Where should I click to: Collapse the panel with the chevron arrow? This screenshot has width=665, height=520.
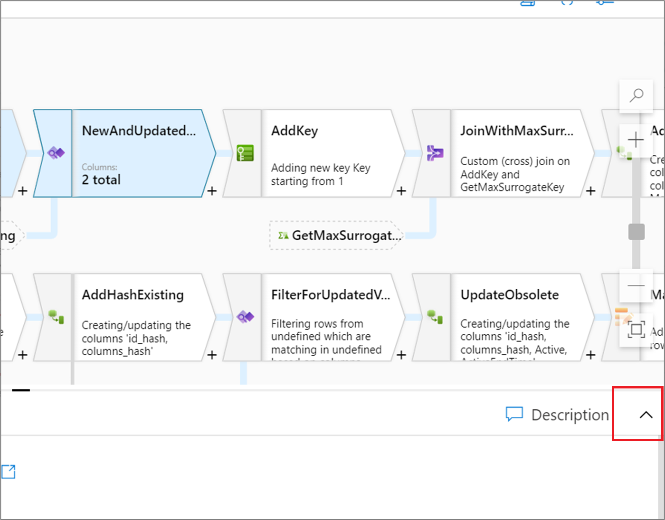646,415
